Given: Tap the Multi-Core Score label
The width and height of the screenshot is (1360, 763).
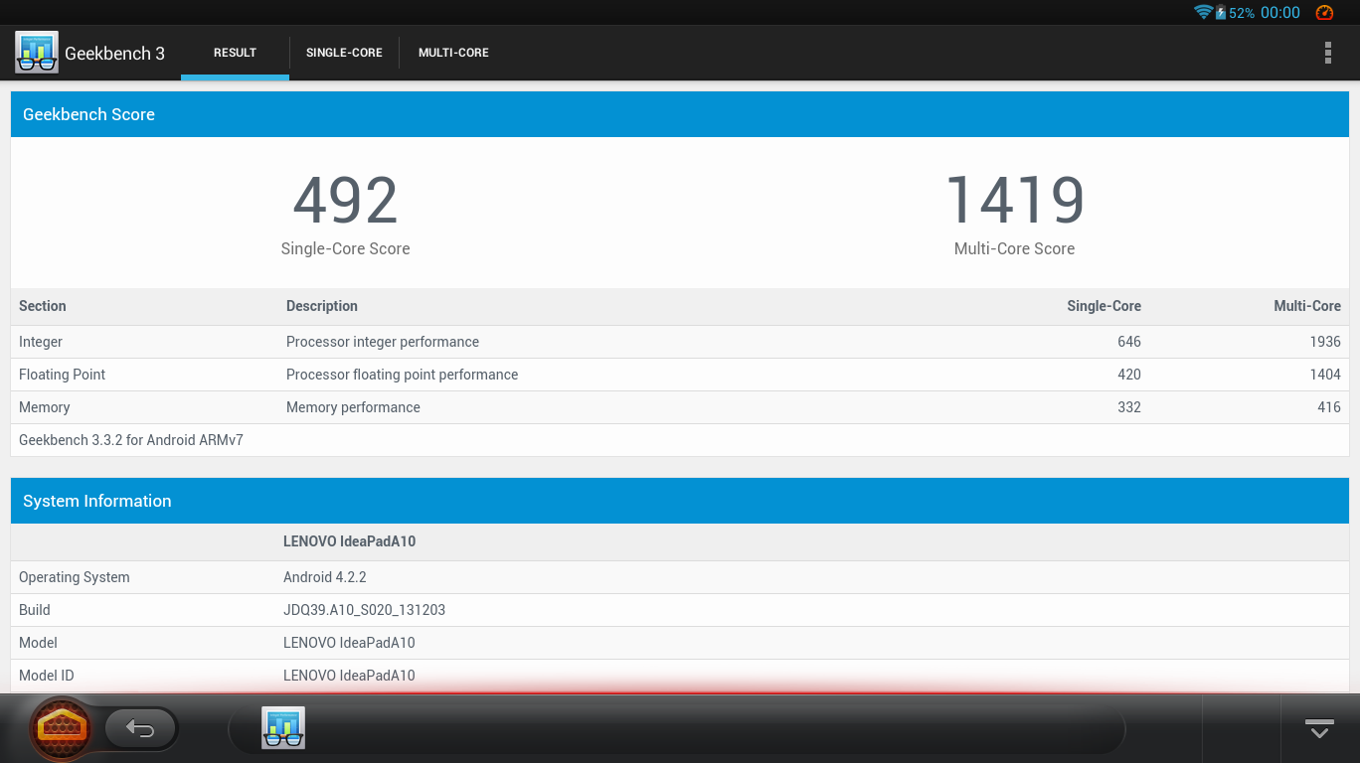Looking at the screenshot, I should (x=1014, y=249).
